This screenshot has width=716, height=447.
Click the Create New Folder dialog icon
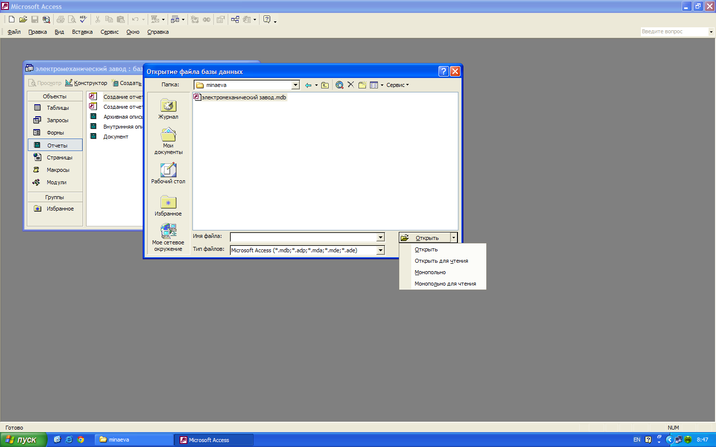tap(362, 85)
